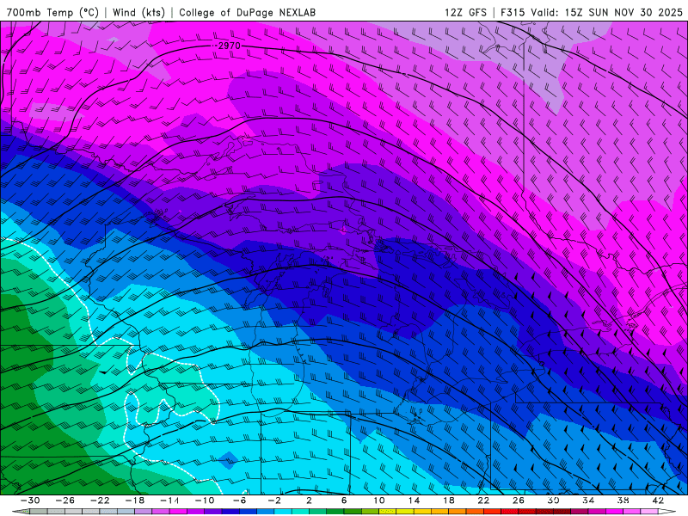The height and width of the screenshot is (516, 688).
Task: Click the 'F315 Valid: 15Z SUN NOV 30 2025' text
Action: pos(592,12)
